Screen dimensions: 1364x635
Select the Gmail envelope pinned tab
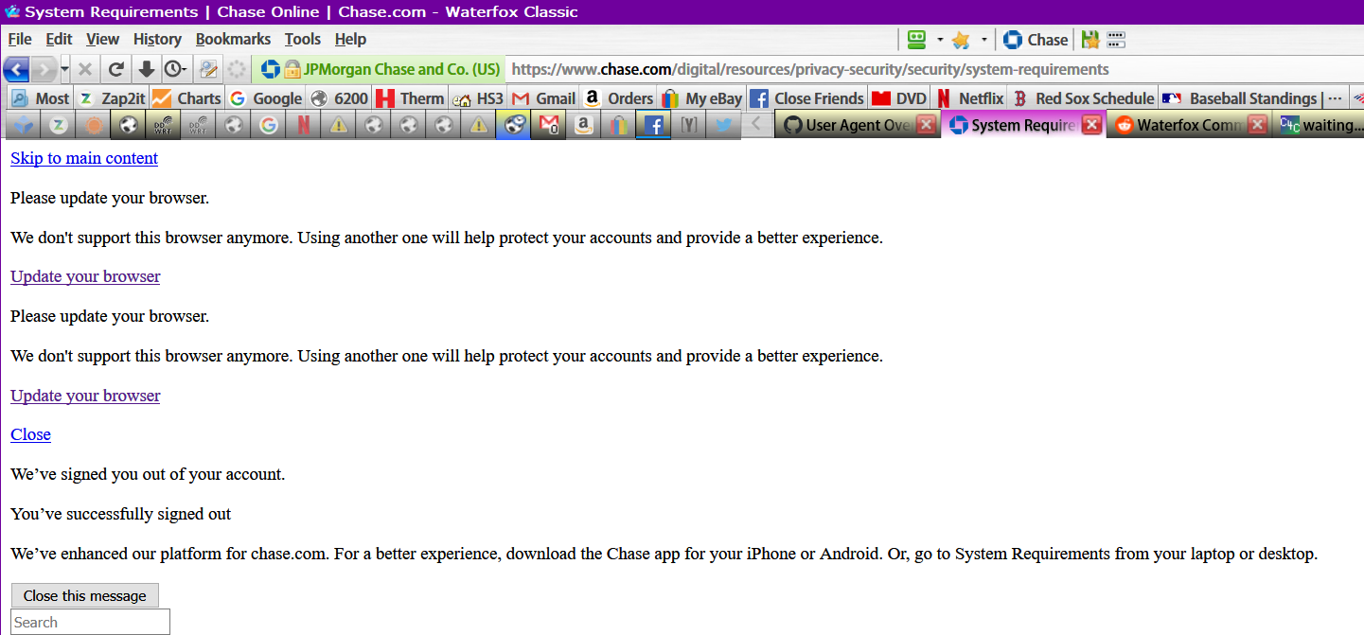[549, 125]
